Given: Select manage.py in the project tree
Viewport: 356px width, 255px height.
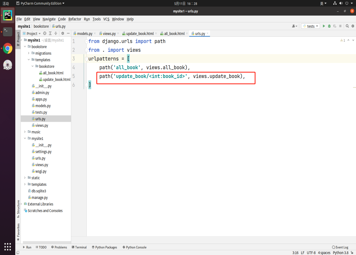Looking at the screenshot, I should [40, 197].
